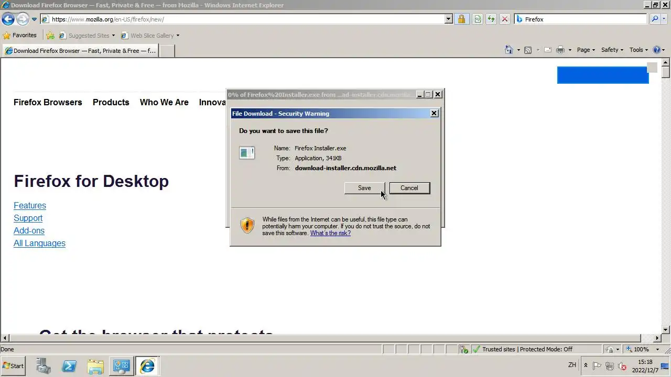
Task: Click the RSS Feeds icon
Action: (x=528, y=50)
